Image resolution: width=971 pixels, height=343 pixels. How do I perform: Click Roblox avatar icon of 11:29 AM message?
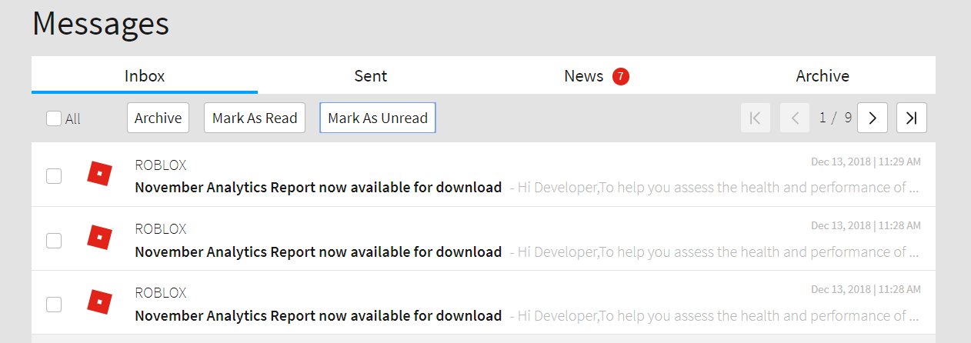click(x=99, y=173)
